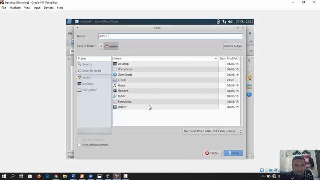
Task: Launch Chrome from the Windows taskbar
Action: 56,176
